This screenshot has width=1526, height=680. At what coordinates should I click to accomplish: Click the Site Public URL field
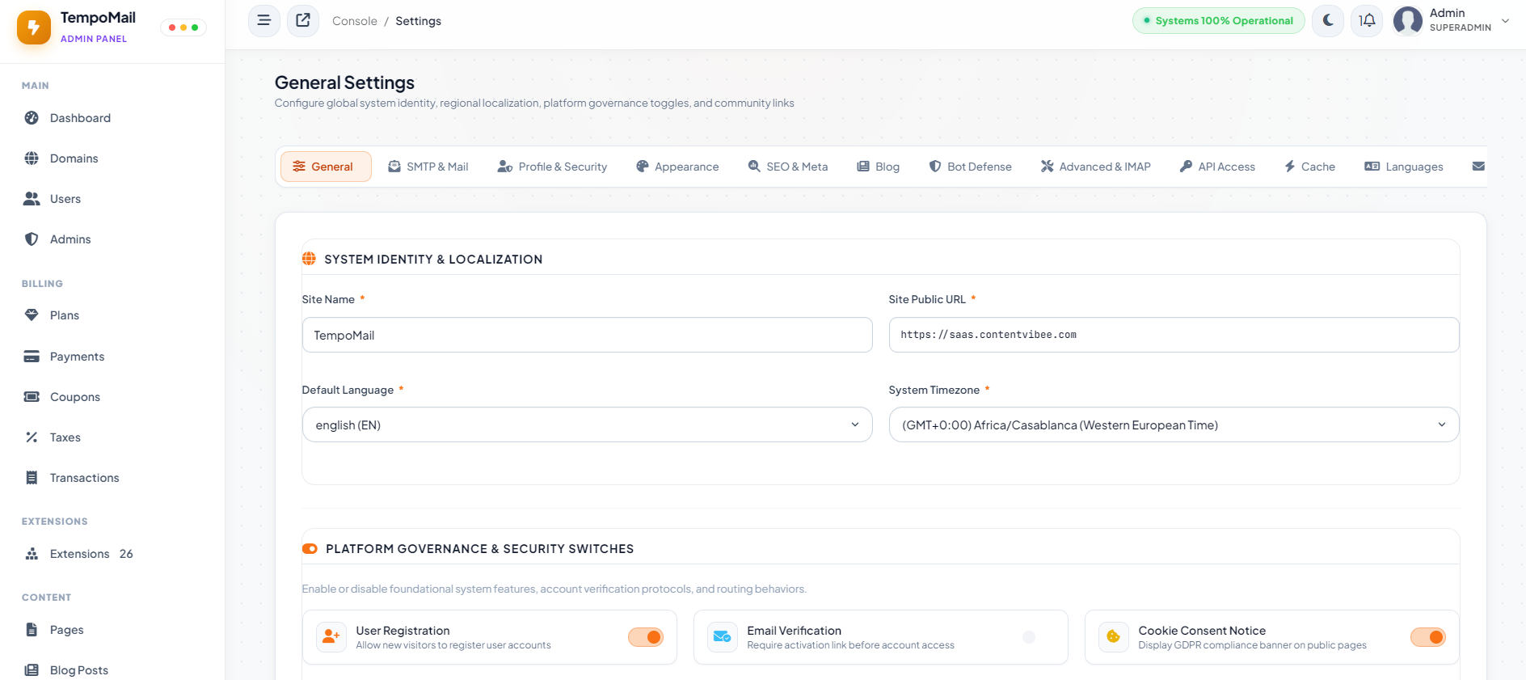[1174, 335]
